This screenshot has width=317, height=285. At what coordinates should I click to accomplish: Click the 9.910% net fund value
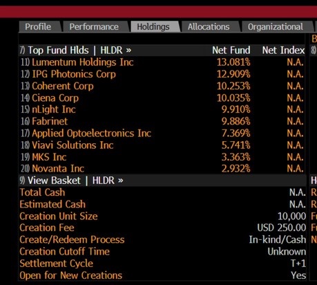[x=236, y=109]
